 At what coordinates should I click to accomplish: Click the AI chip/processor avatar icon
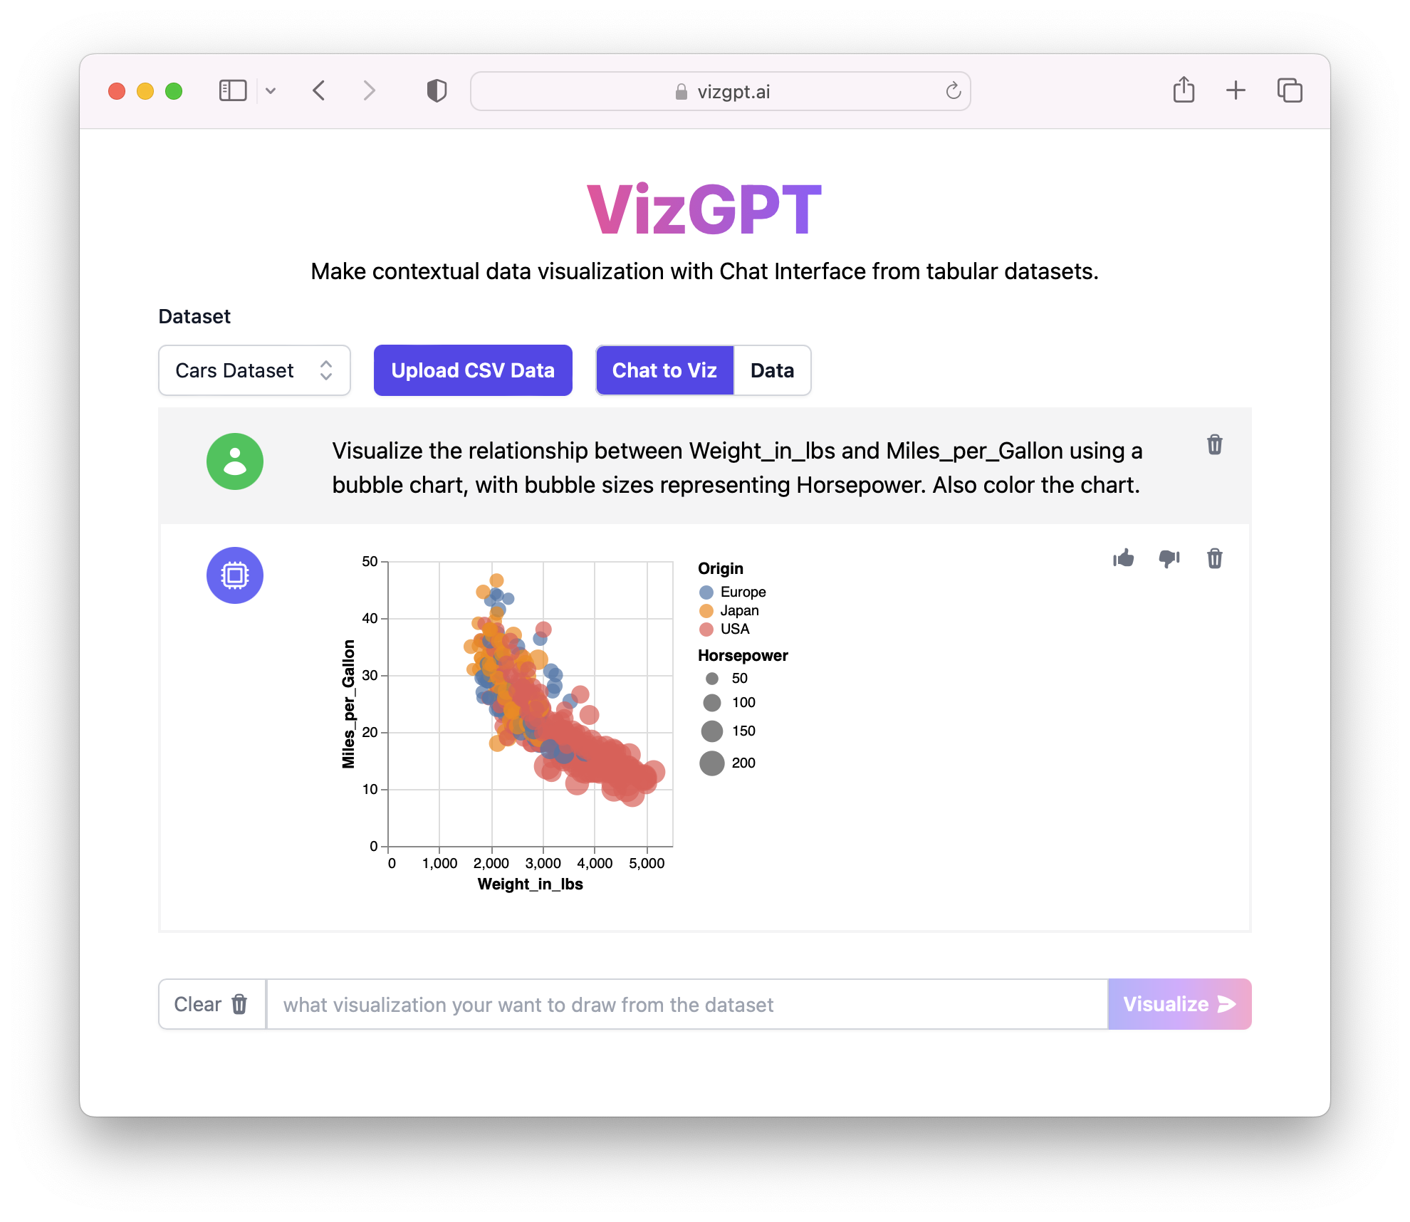(x=235, y=575)
